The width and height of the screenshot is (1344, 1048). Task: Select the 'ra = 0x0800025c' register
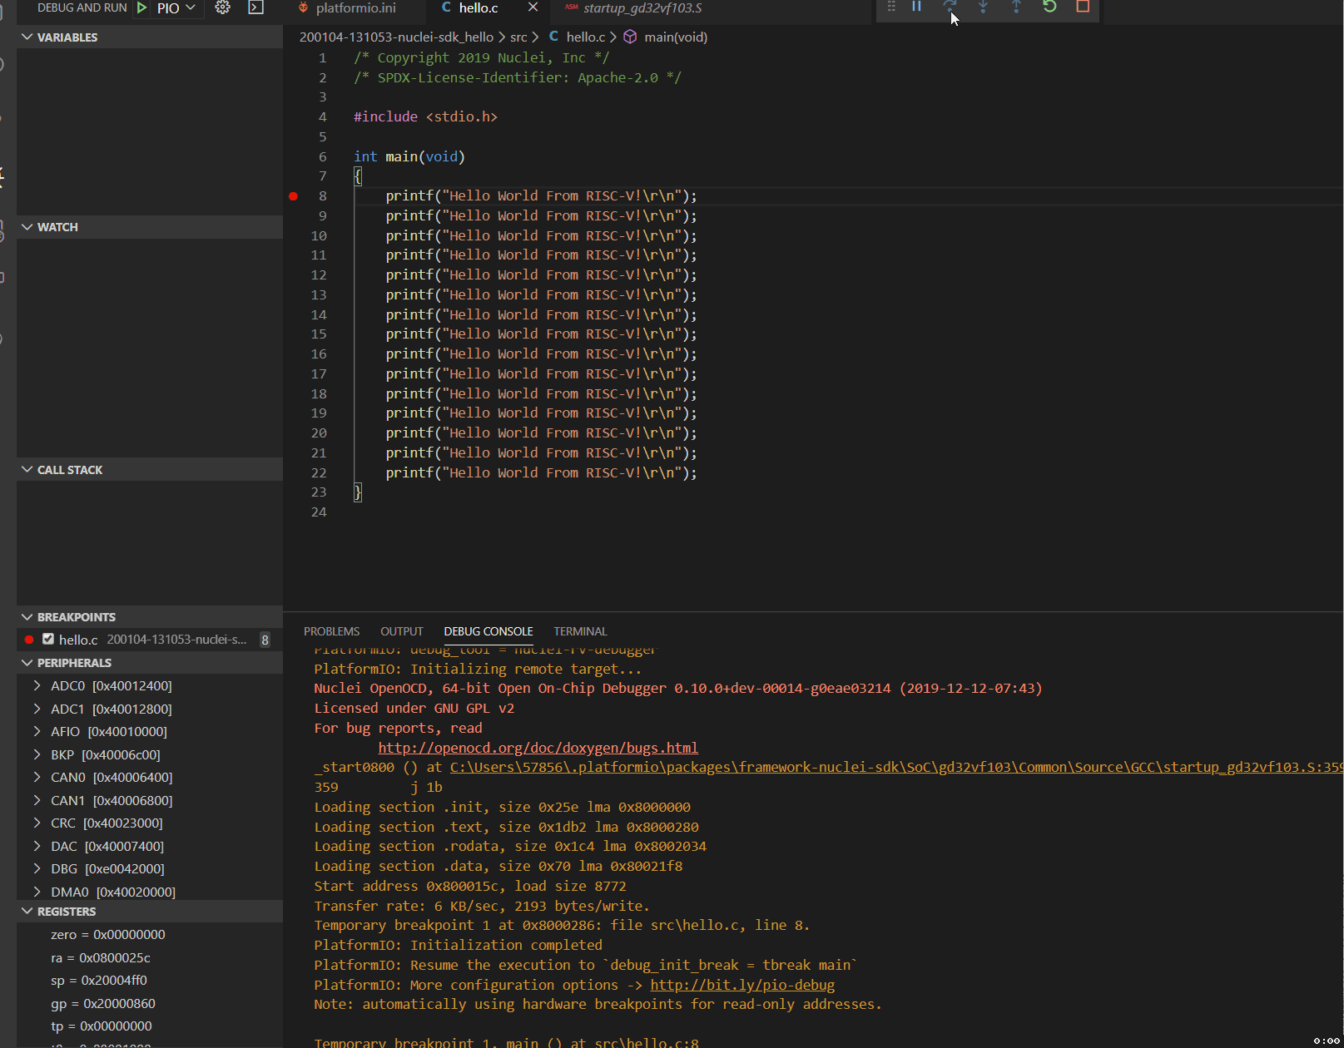coord(101,957)
